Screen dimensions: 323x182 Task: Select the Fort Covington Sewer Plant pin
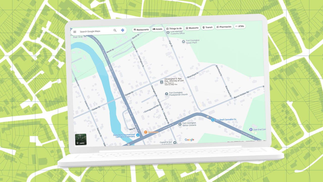click(x=183, y=42)
